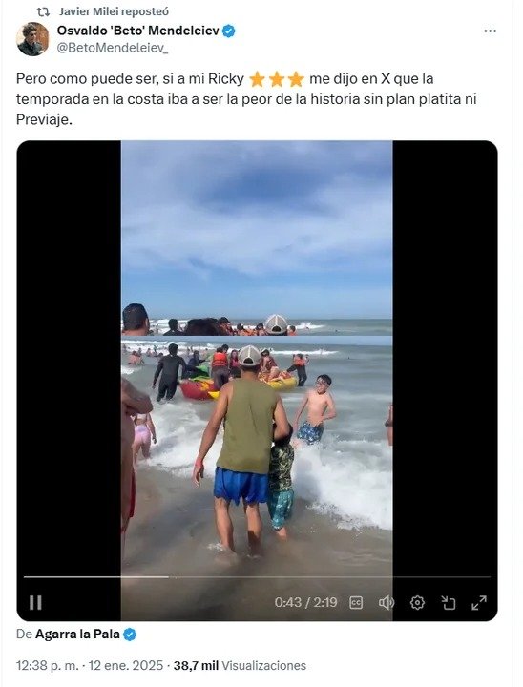This screenshot has height=687, width=523.
Task: Click the 0:43 / 2:19 time display
Action: pos(305,602)
